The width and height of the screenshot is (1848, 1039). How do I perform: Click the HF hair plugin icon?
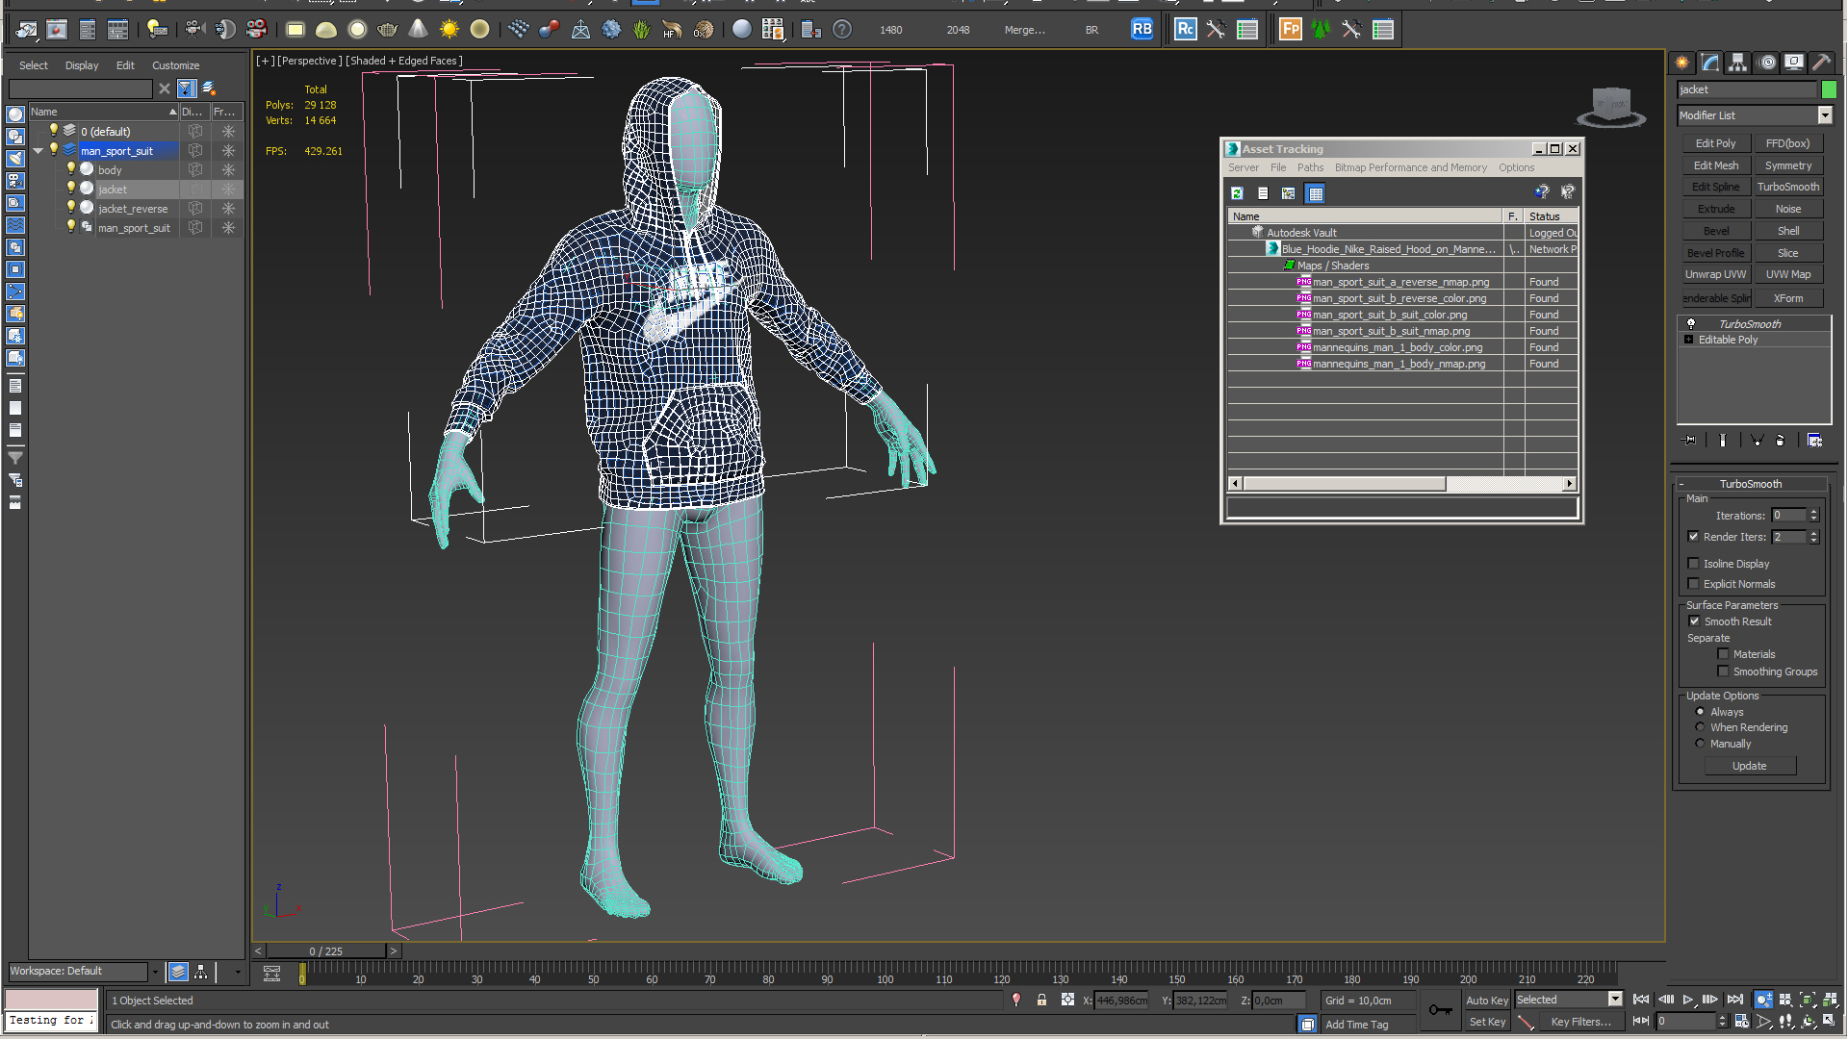[673, 30]
